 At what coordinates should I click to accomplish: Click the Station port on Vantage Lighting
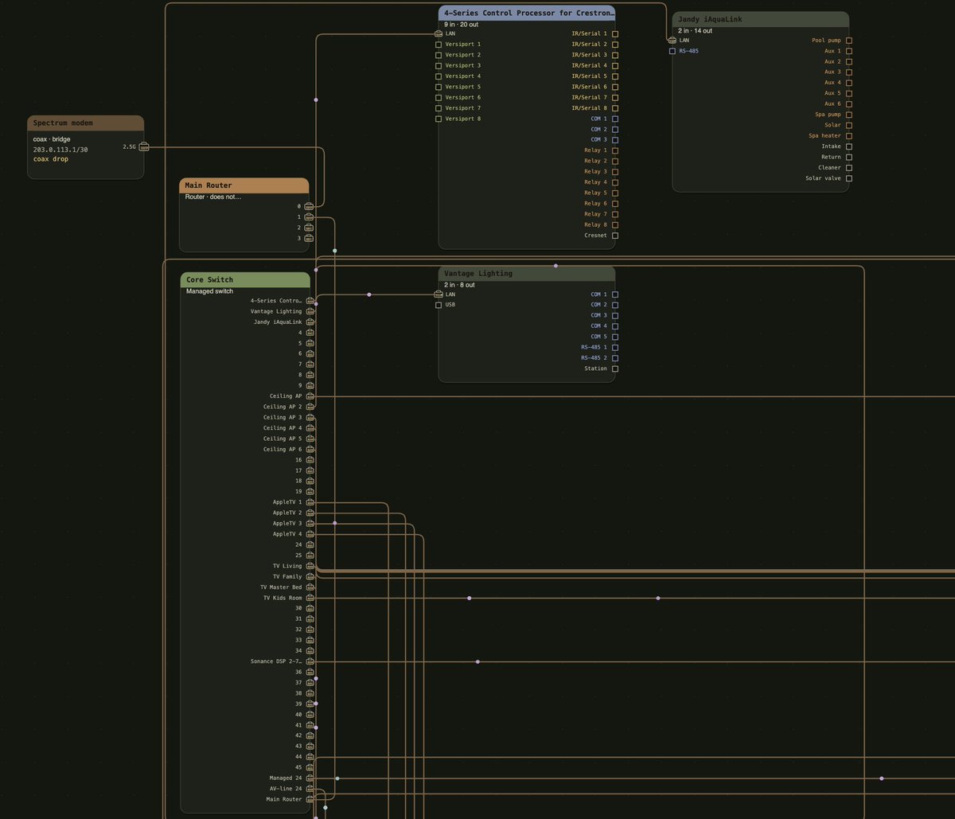615,369
